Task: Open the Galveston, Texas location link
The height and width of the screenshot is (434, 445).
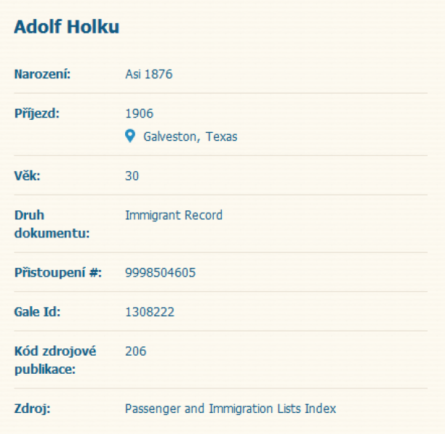Action: [x=190, y=136]
